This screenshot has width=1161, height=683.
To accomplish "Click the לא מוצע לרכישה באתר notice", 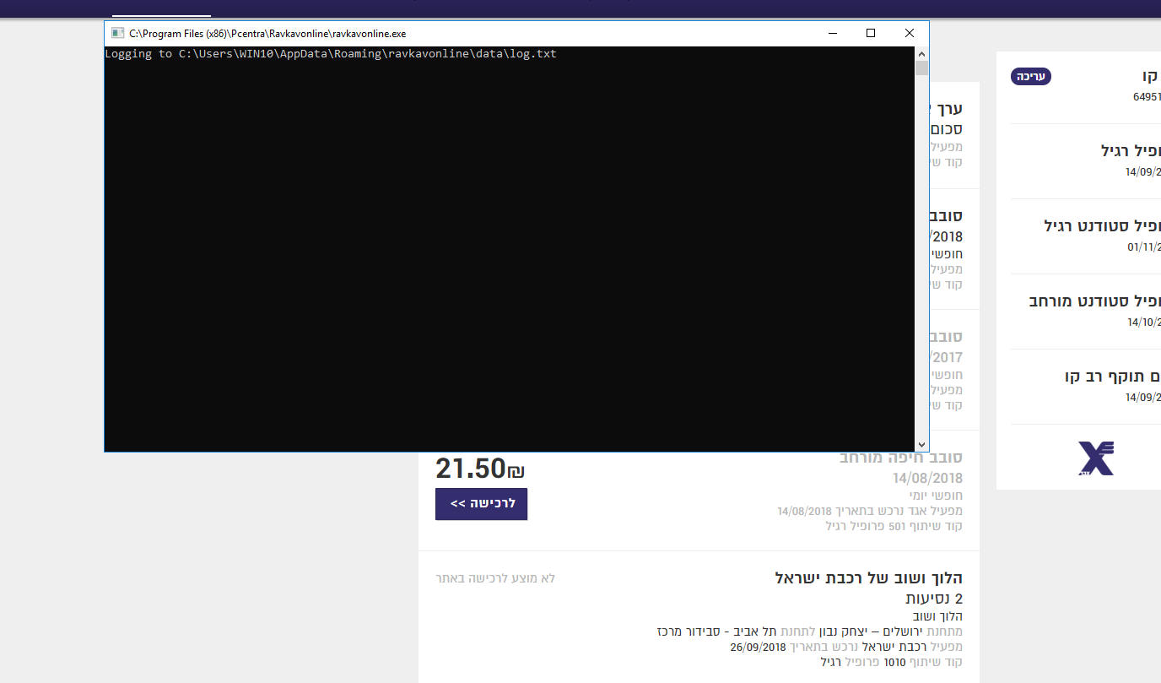I will [x=495, y=578].
